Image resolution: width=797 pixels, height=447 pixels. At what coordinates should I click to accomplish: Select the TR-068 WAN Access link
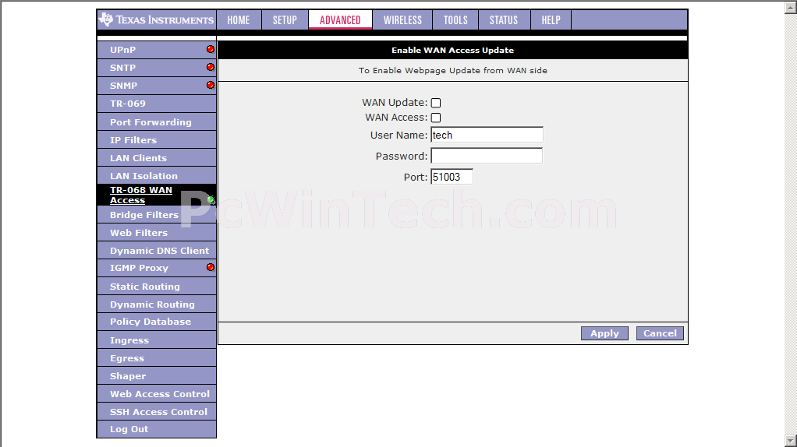click(141, 195)
